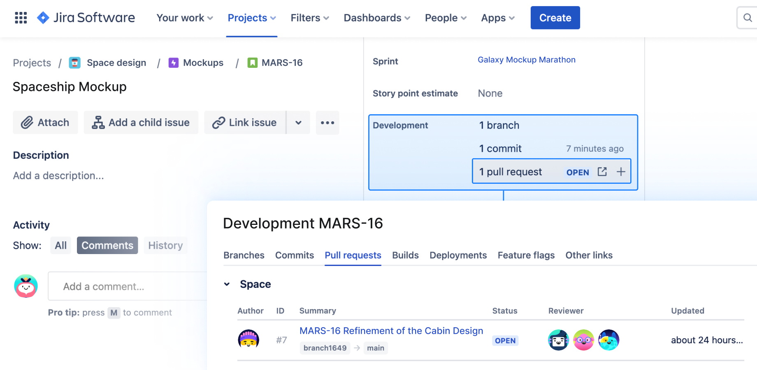The width and height of the screenshot is (757, 370).
Task: Switch to the Builds tab
Action: (x=405, y=255)
